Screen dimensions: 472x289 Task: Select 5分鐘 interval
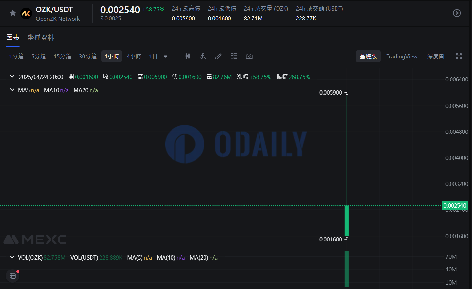tap(38, 56)
